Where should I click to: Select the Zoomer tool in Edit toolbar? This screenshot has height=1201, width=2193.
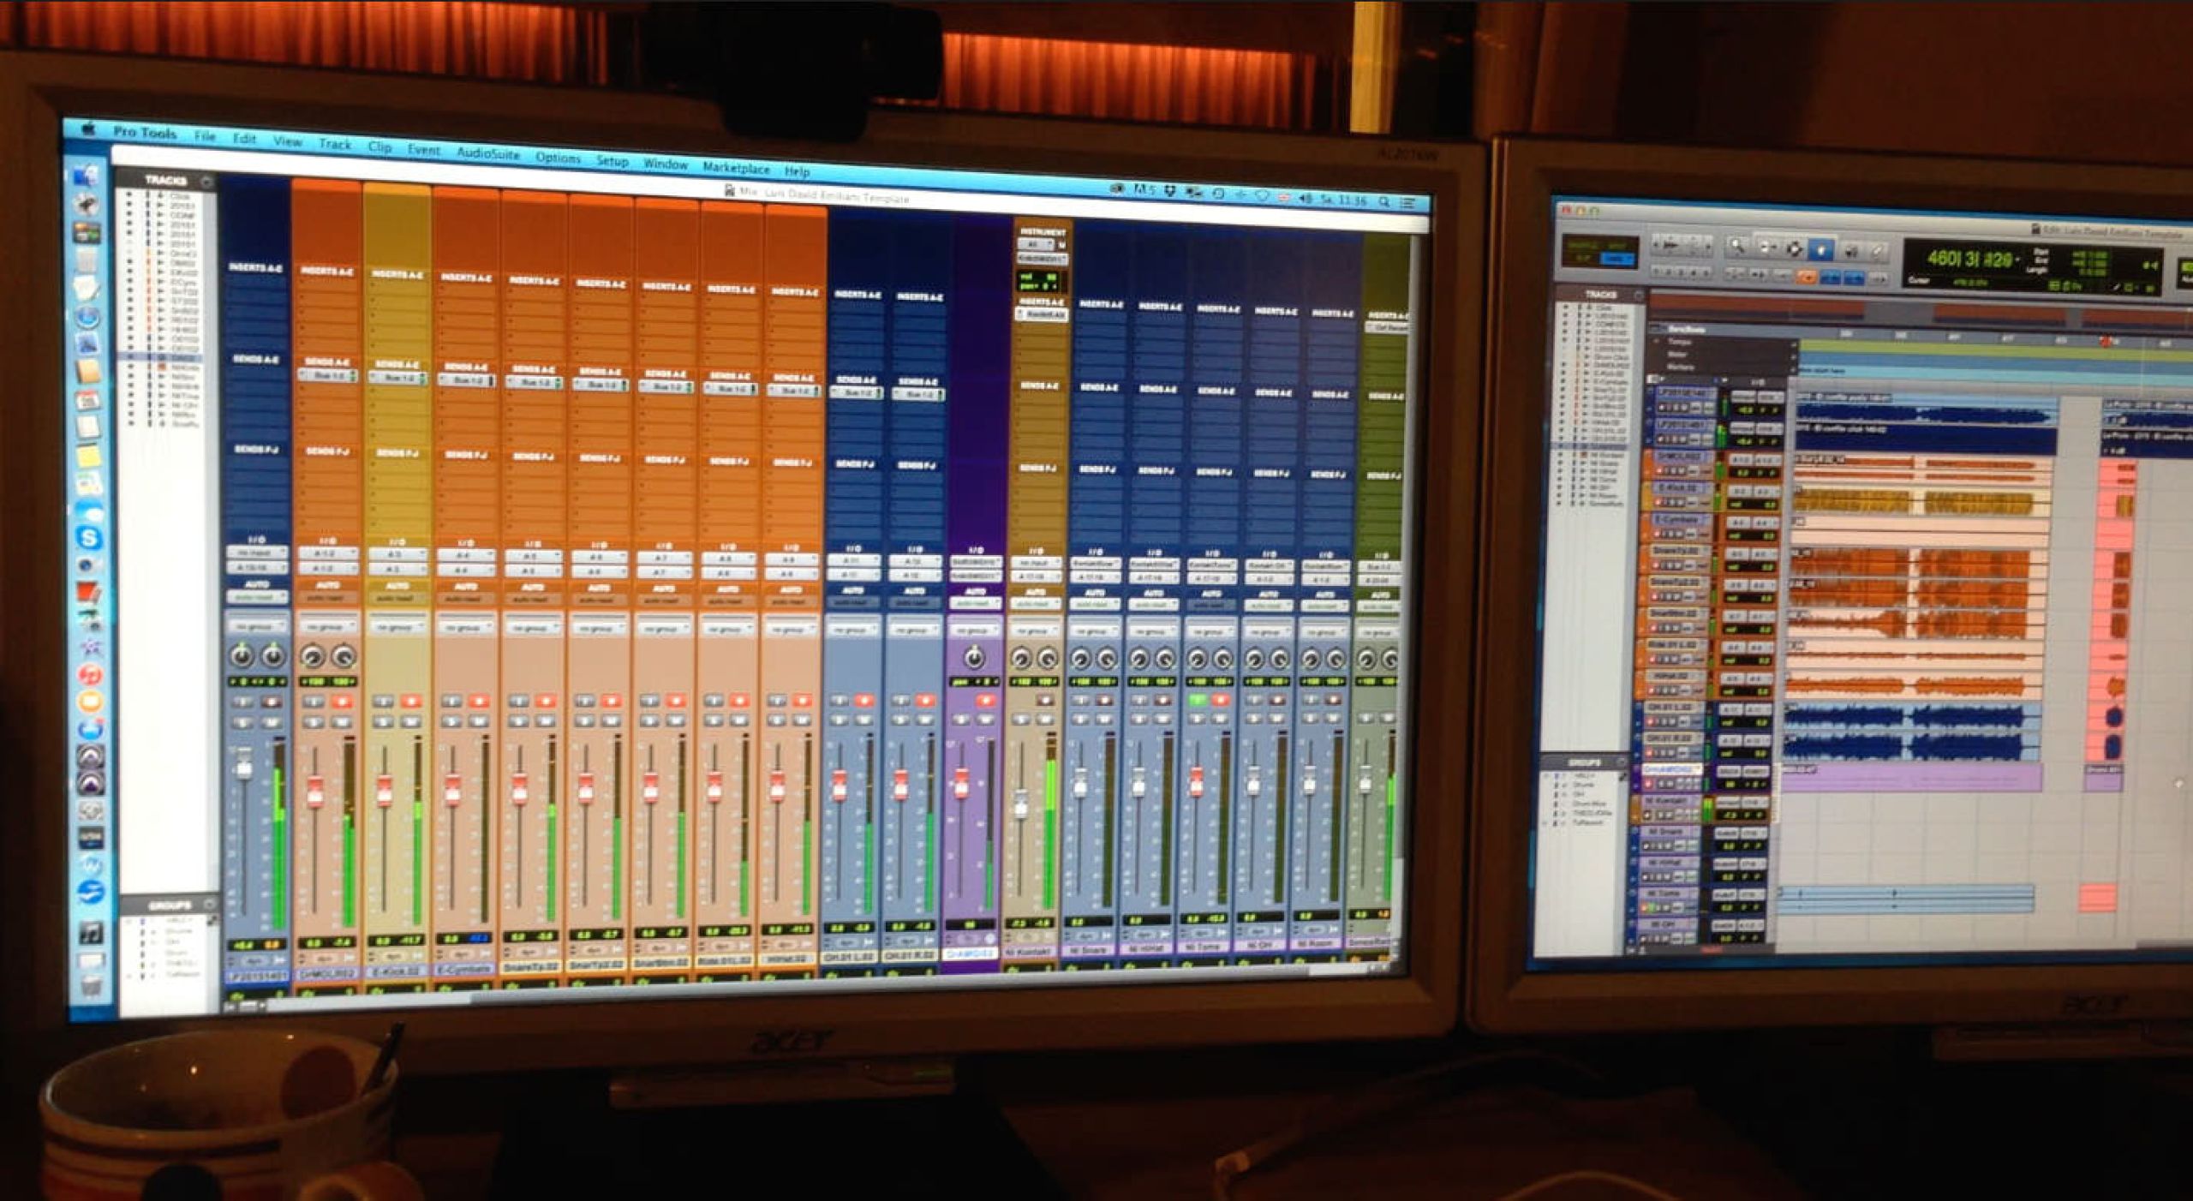pyautogui.click(x=1737, y=246)
